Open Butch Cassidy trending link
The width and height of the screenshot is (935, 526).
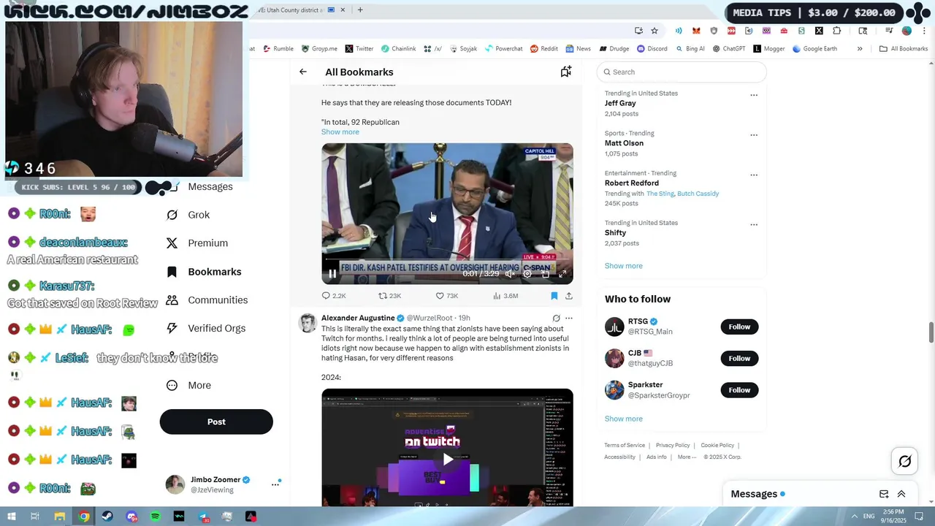pos(698,194)
